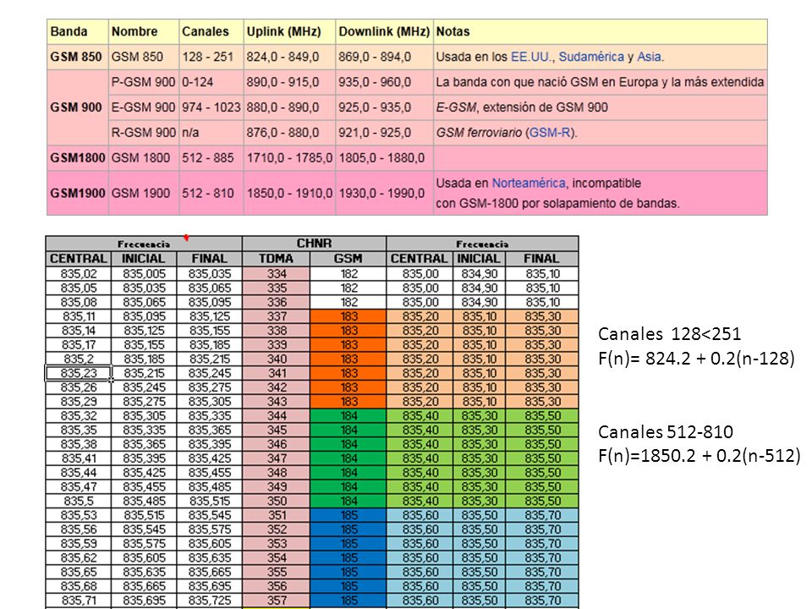Select the Canales column header
Viewport: 812px width, 609px height.
(211, 31)
